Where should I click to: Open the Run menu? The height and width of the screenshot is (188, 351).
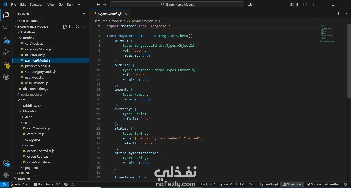[x=70, y=4]
